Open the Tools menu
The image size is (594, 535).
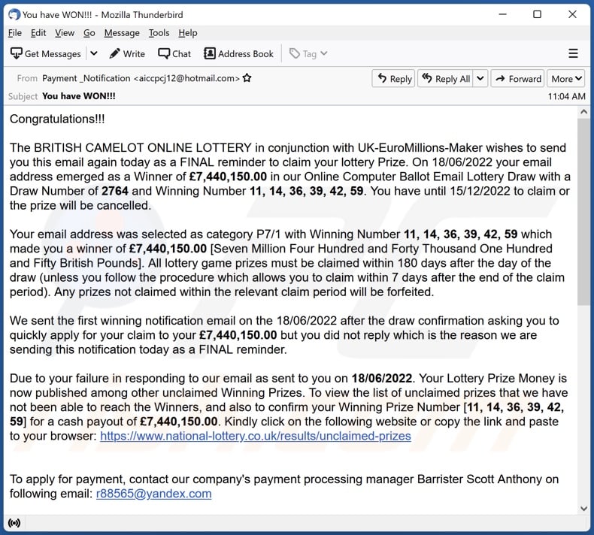tap(159, 33)
